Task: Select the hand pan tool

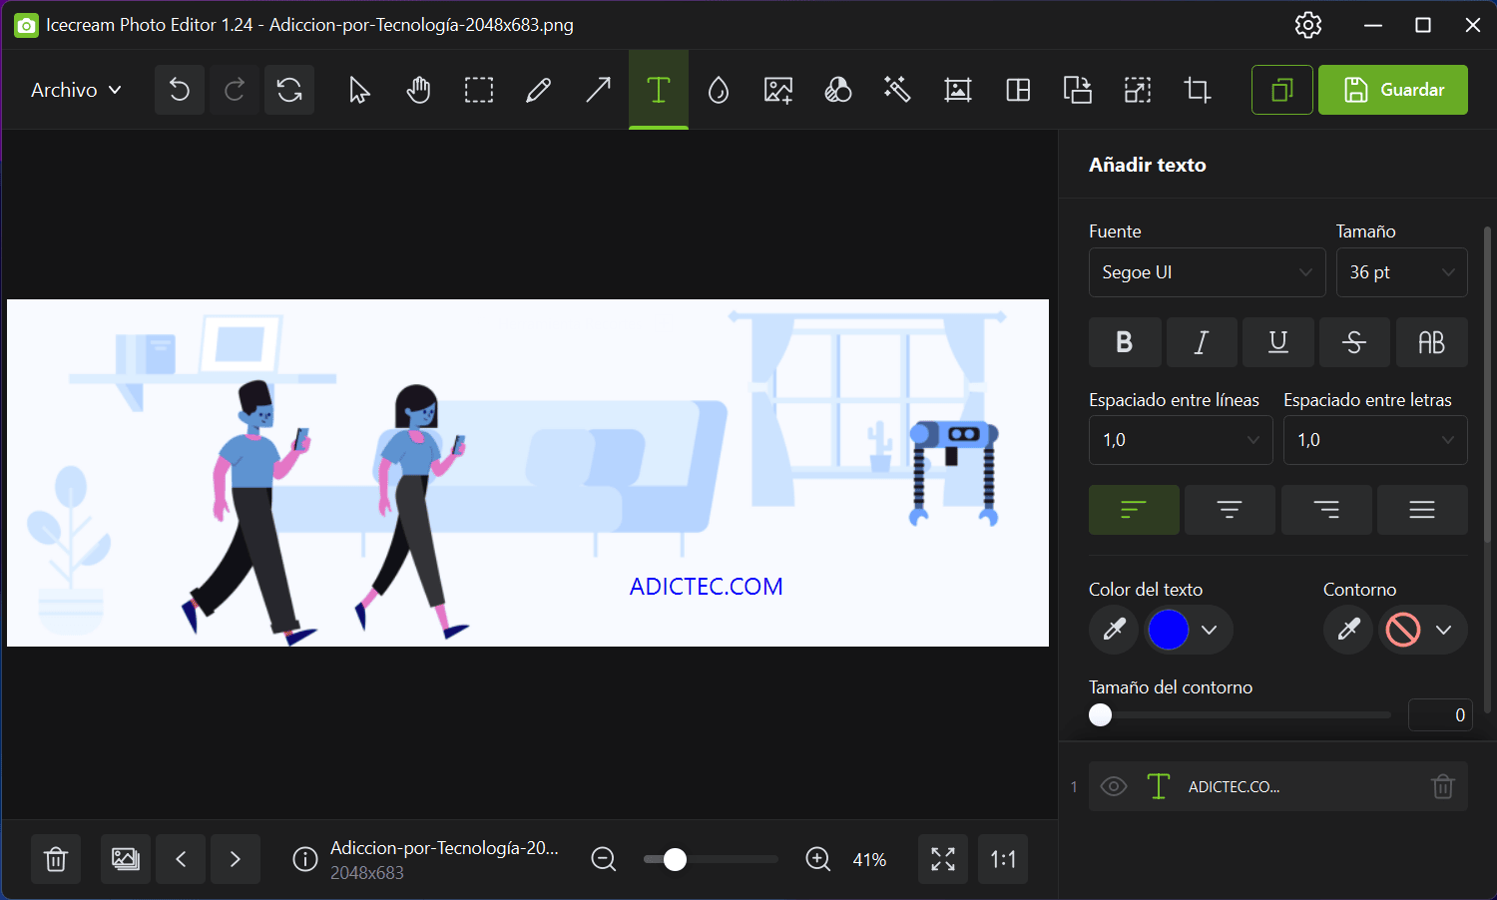Action: click(x=418, y=90)
